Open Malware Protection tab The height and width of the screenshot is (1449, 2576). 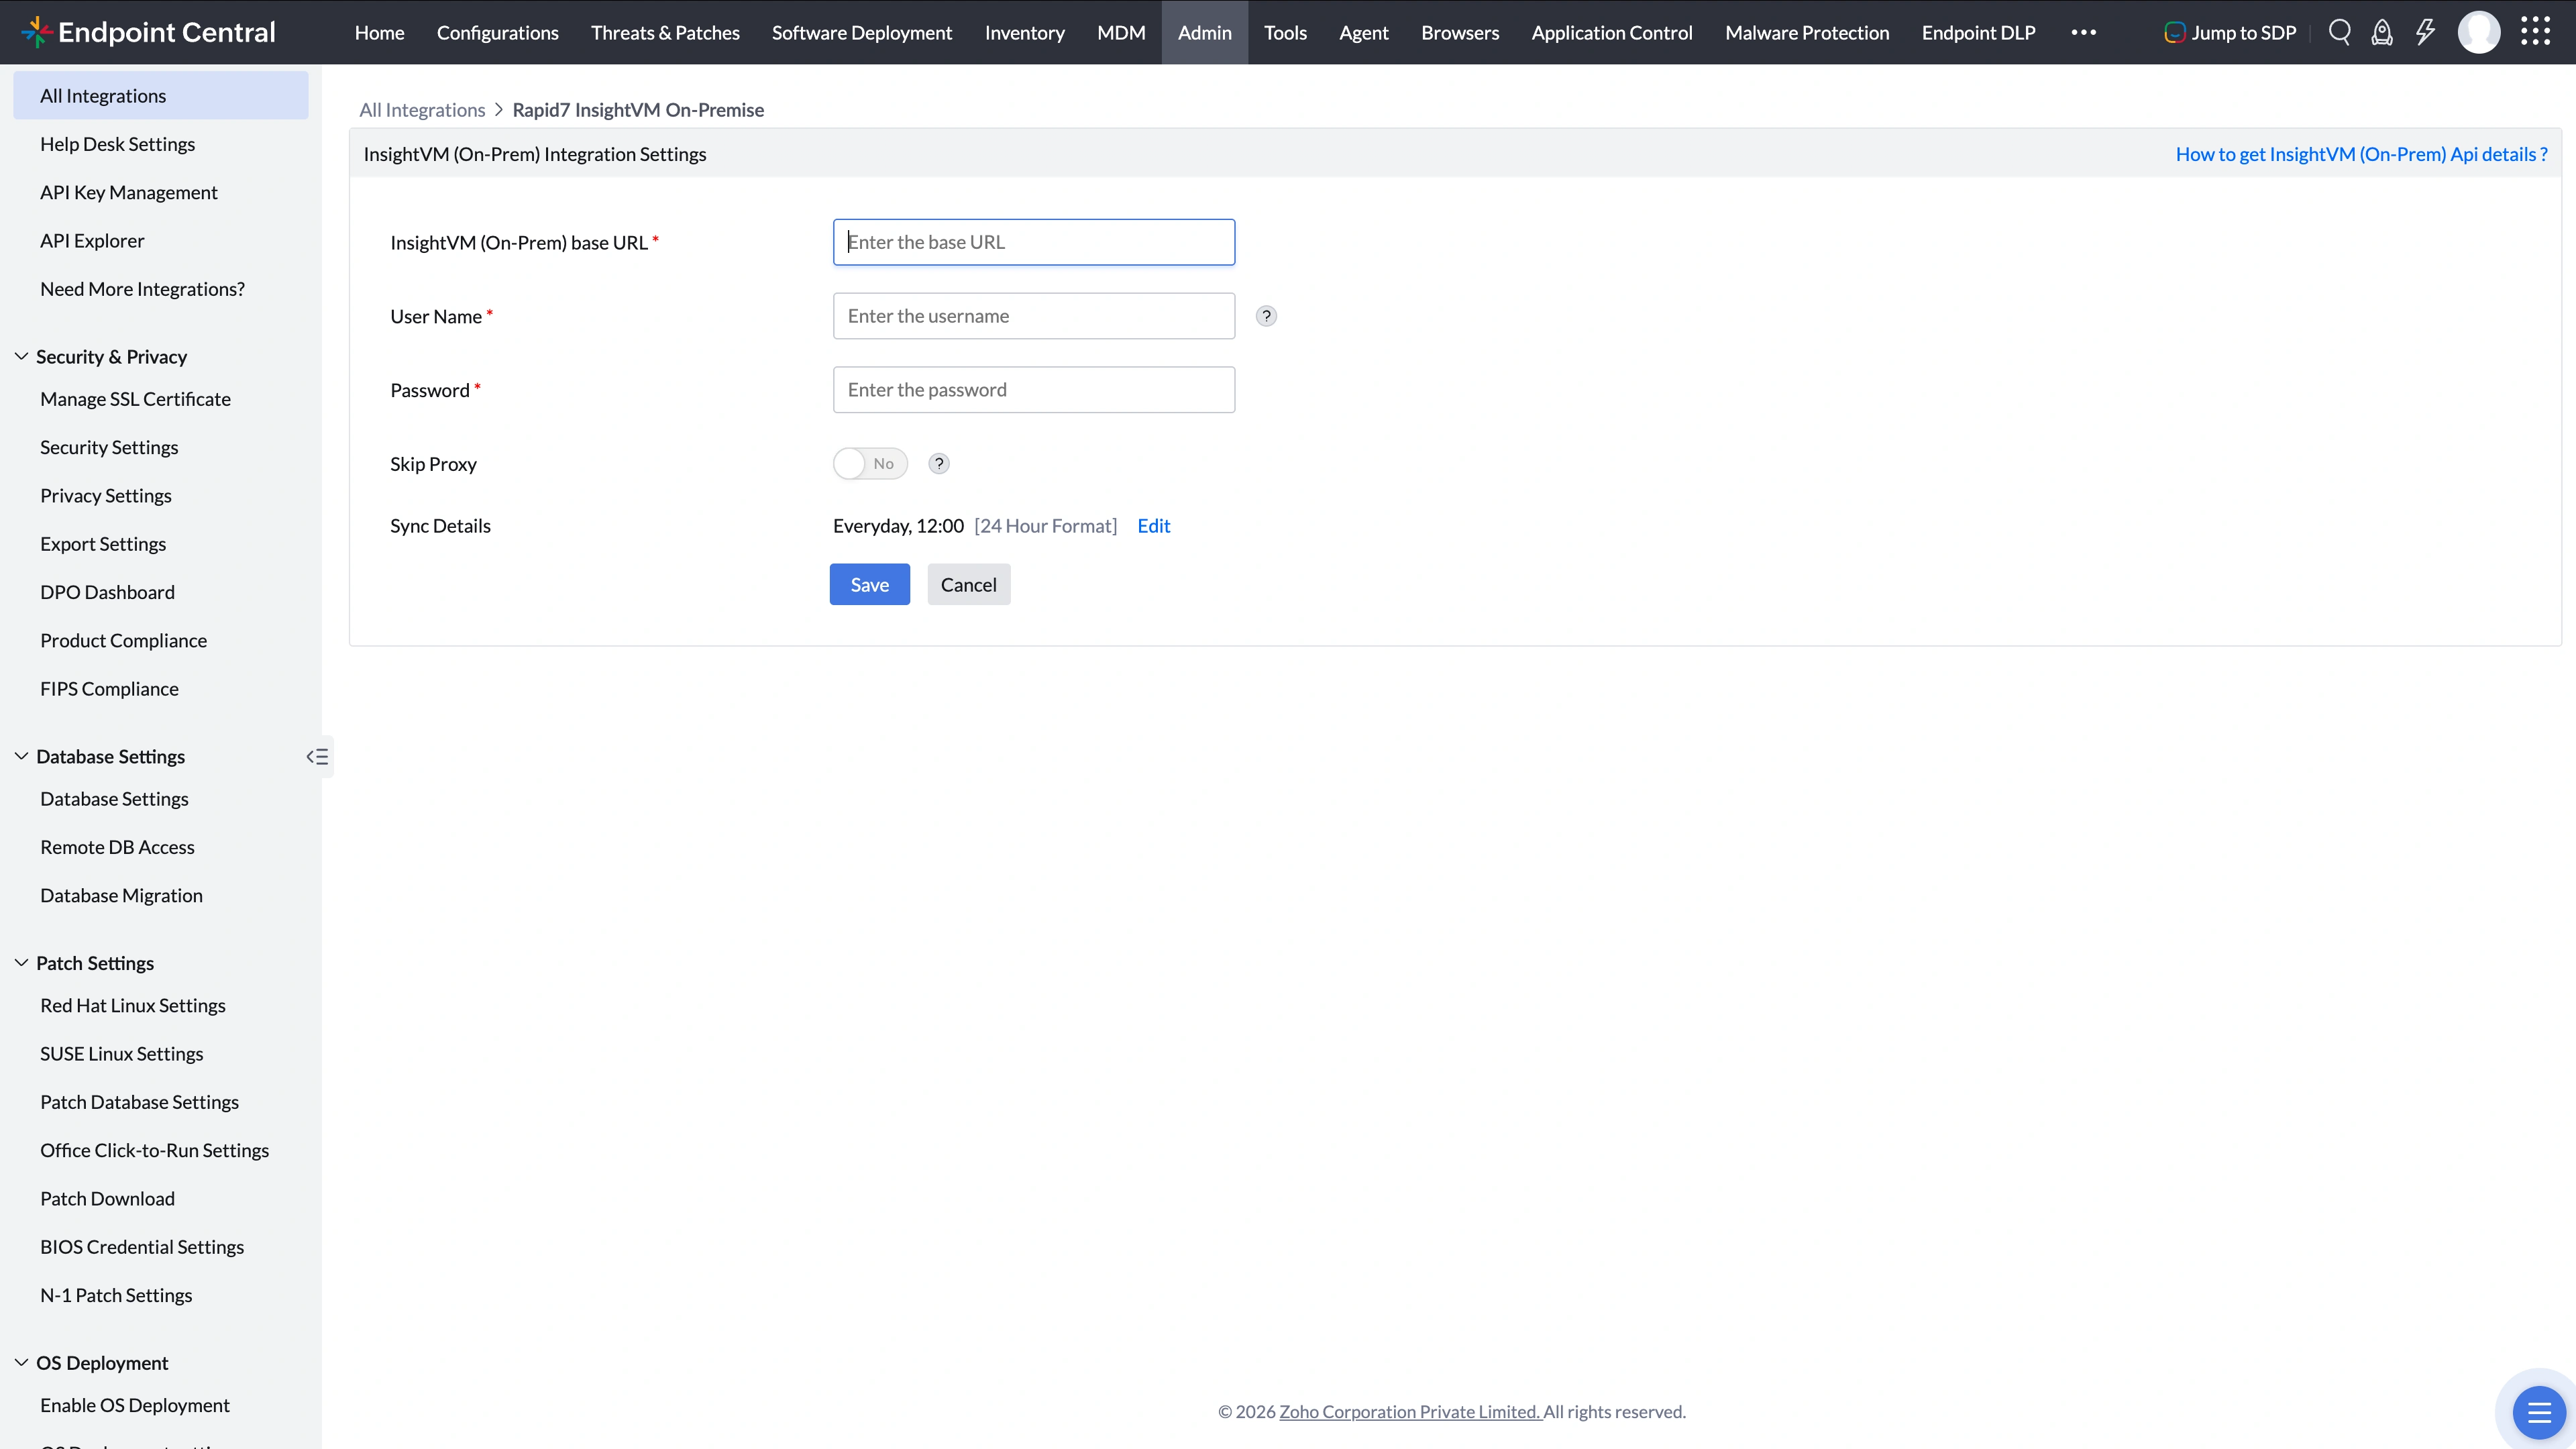pos(1807,32)
